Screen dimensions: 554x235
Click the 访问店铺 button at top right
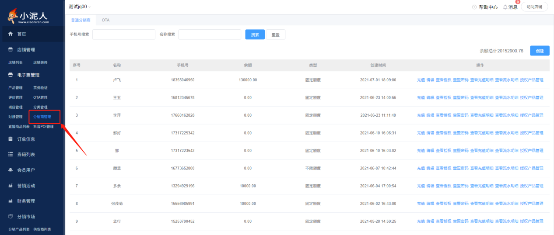pyautogui.click(x=534, y=7)
